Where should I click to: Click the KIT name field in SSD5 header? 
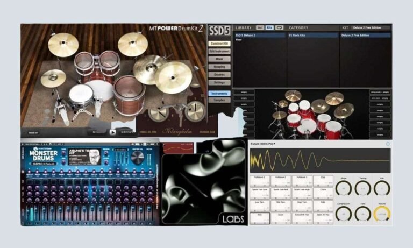click(371, 27)
